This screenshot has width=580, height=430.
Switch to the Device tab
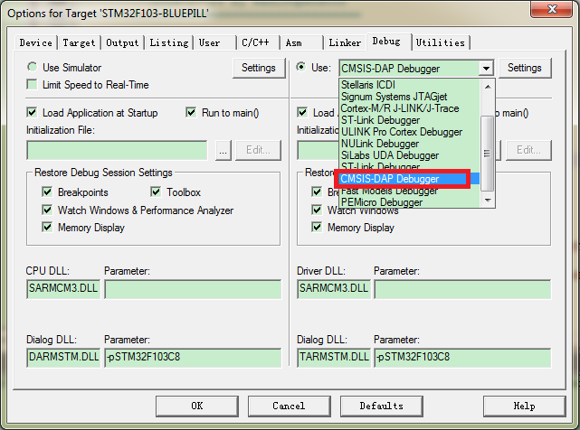point(36,42)
